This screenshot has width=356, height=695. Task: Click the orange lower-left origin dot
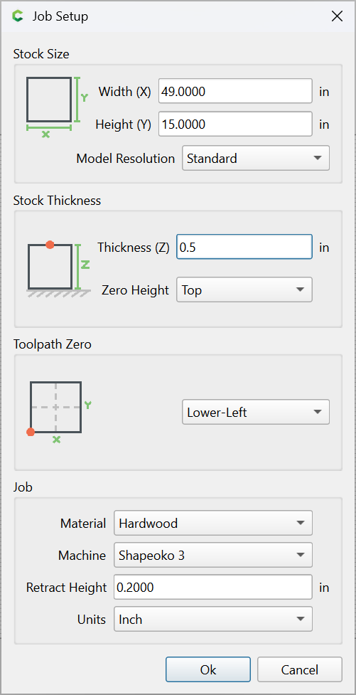[31, 433]
